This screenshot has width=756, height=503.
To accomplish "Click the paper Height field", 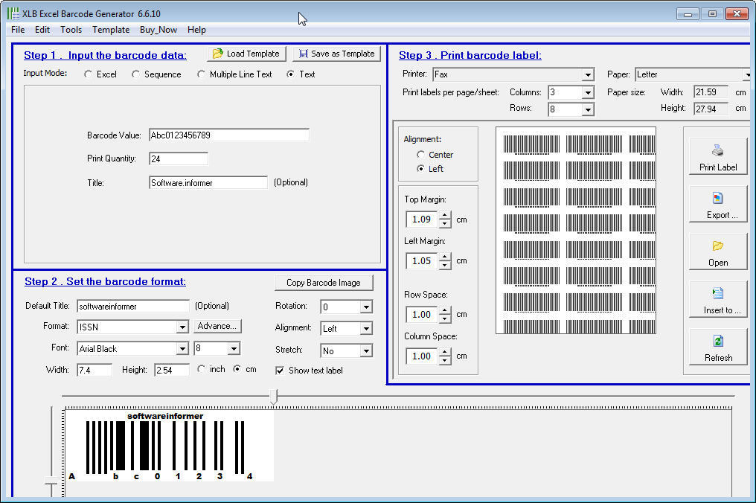I will click(x=711, y=109).
